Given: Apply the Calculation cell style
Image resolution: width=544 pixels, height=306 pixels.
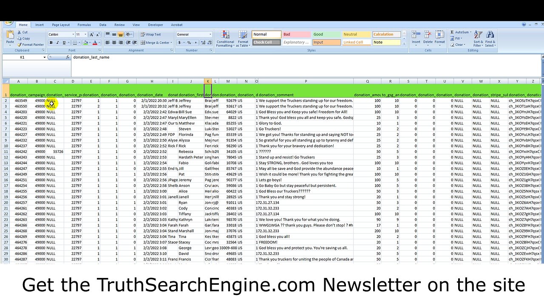Looking at the screenshot, I should (x=386, y=34).
